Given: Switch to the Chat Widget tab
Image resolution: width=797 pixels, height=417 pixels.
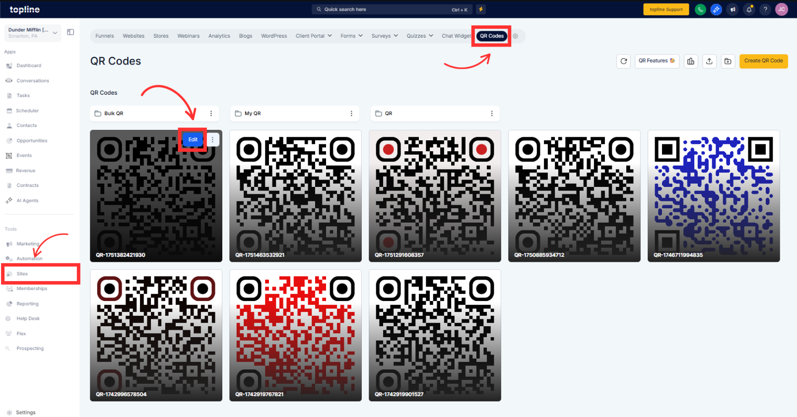Looking at the screenshot, I should [x=456, y=36].
